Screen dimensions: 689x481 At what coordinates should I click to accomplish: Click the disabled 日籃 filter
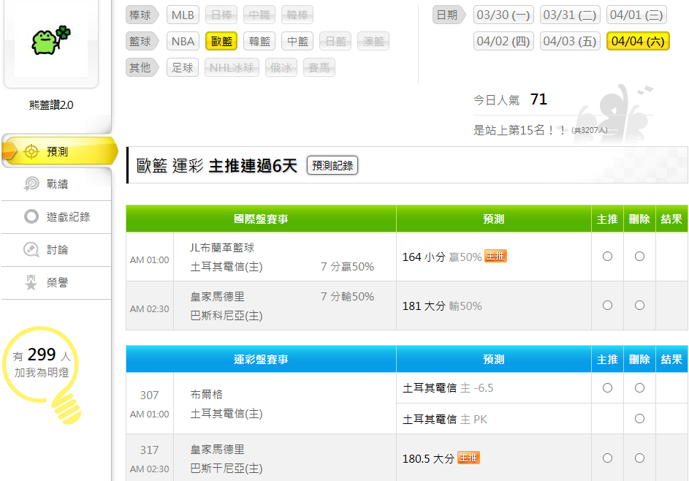pyautogui.click(x=335, y=42)
